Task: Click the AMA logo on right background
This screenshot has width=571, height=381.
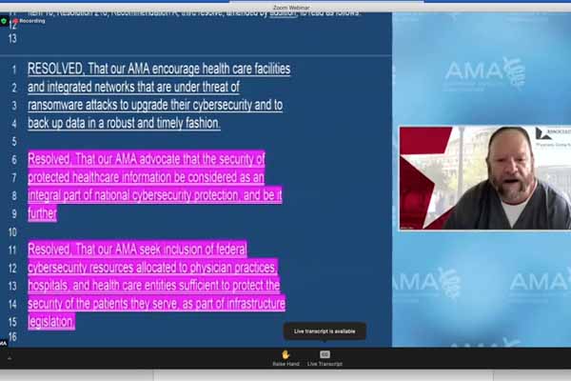Action: [x=481, y=70]
